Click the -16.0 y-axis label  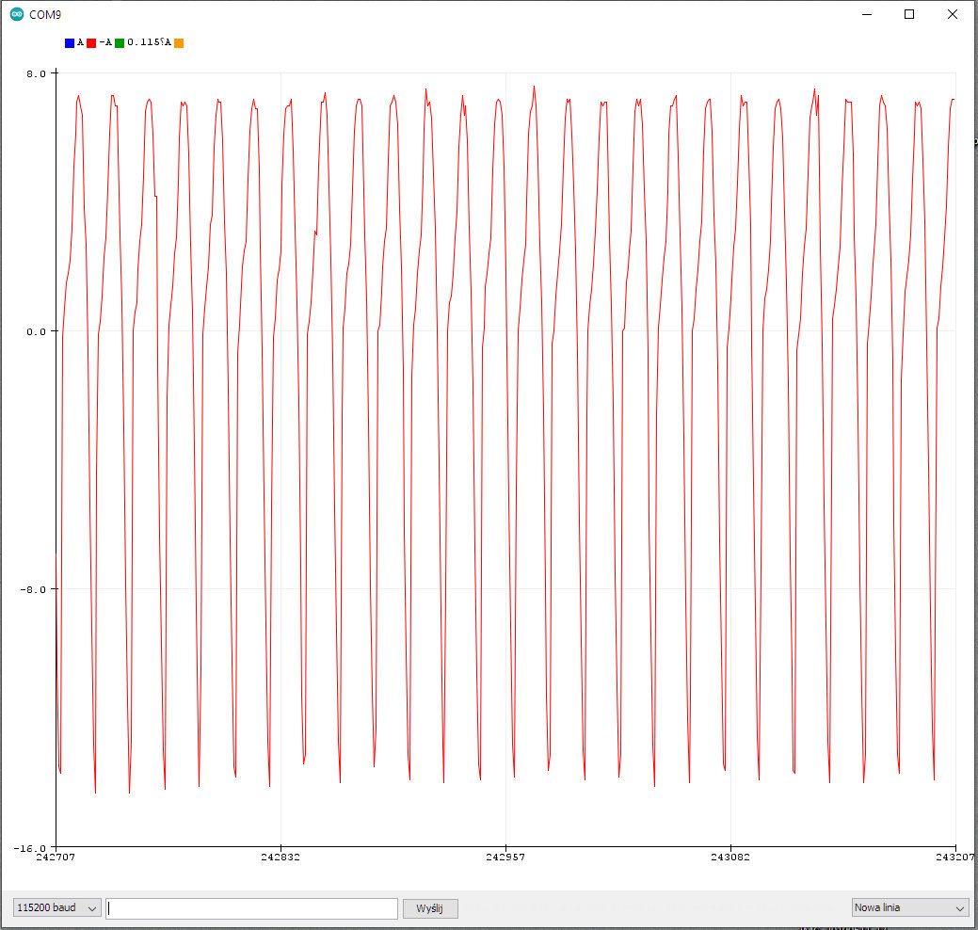30,848
